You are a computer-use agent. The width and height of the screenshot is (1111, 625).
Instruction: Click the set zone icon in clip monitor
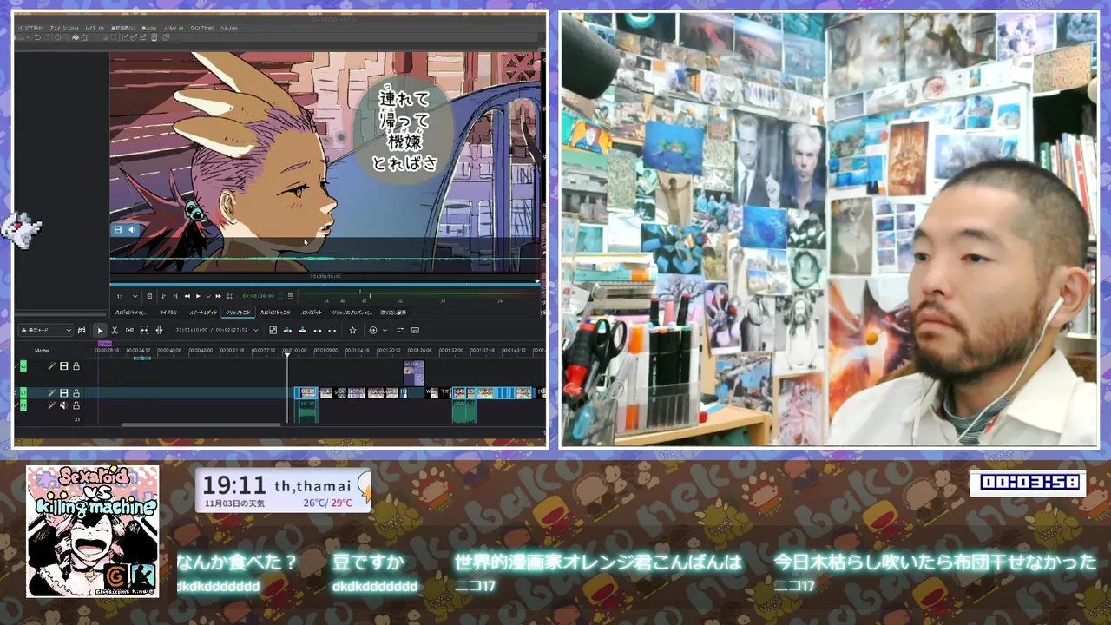[149, 296]
